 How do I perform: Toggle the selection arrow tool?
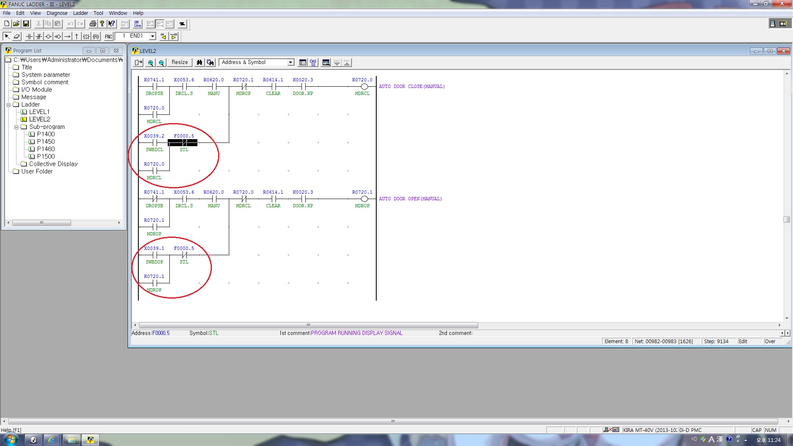coord(7,36)
